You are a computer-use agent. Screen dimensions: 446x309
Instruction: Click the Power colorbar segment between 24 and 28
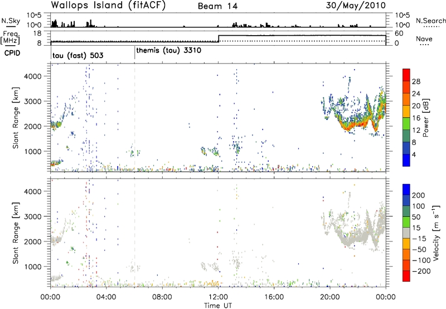point(406,87)
